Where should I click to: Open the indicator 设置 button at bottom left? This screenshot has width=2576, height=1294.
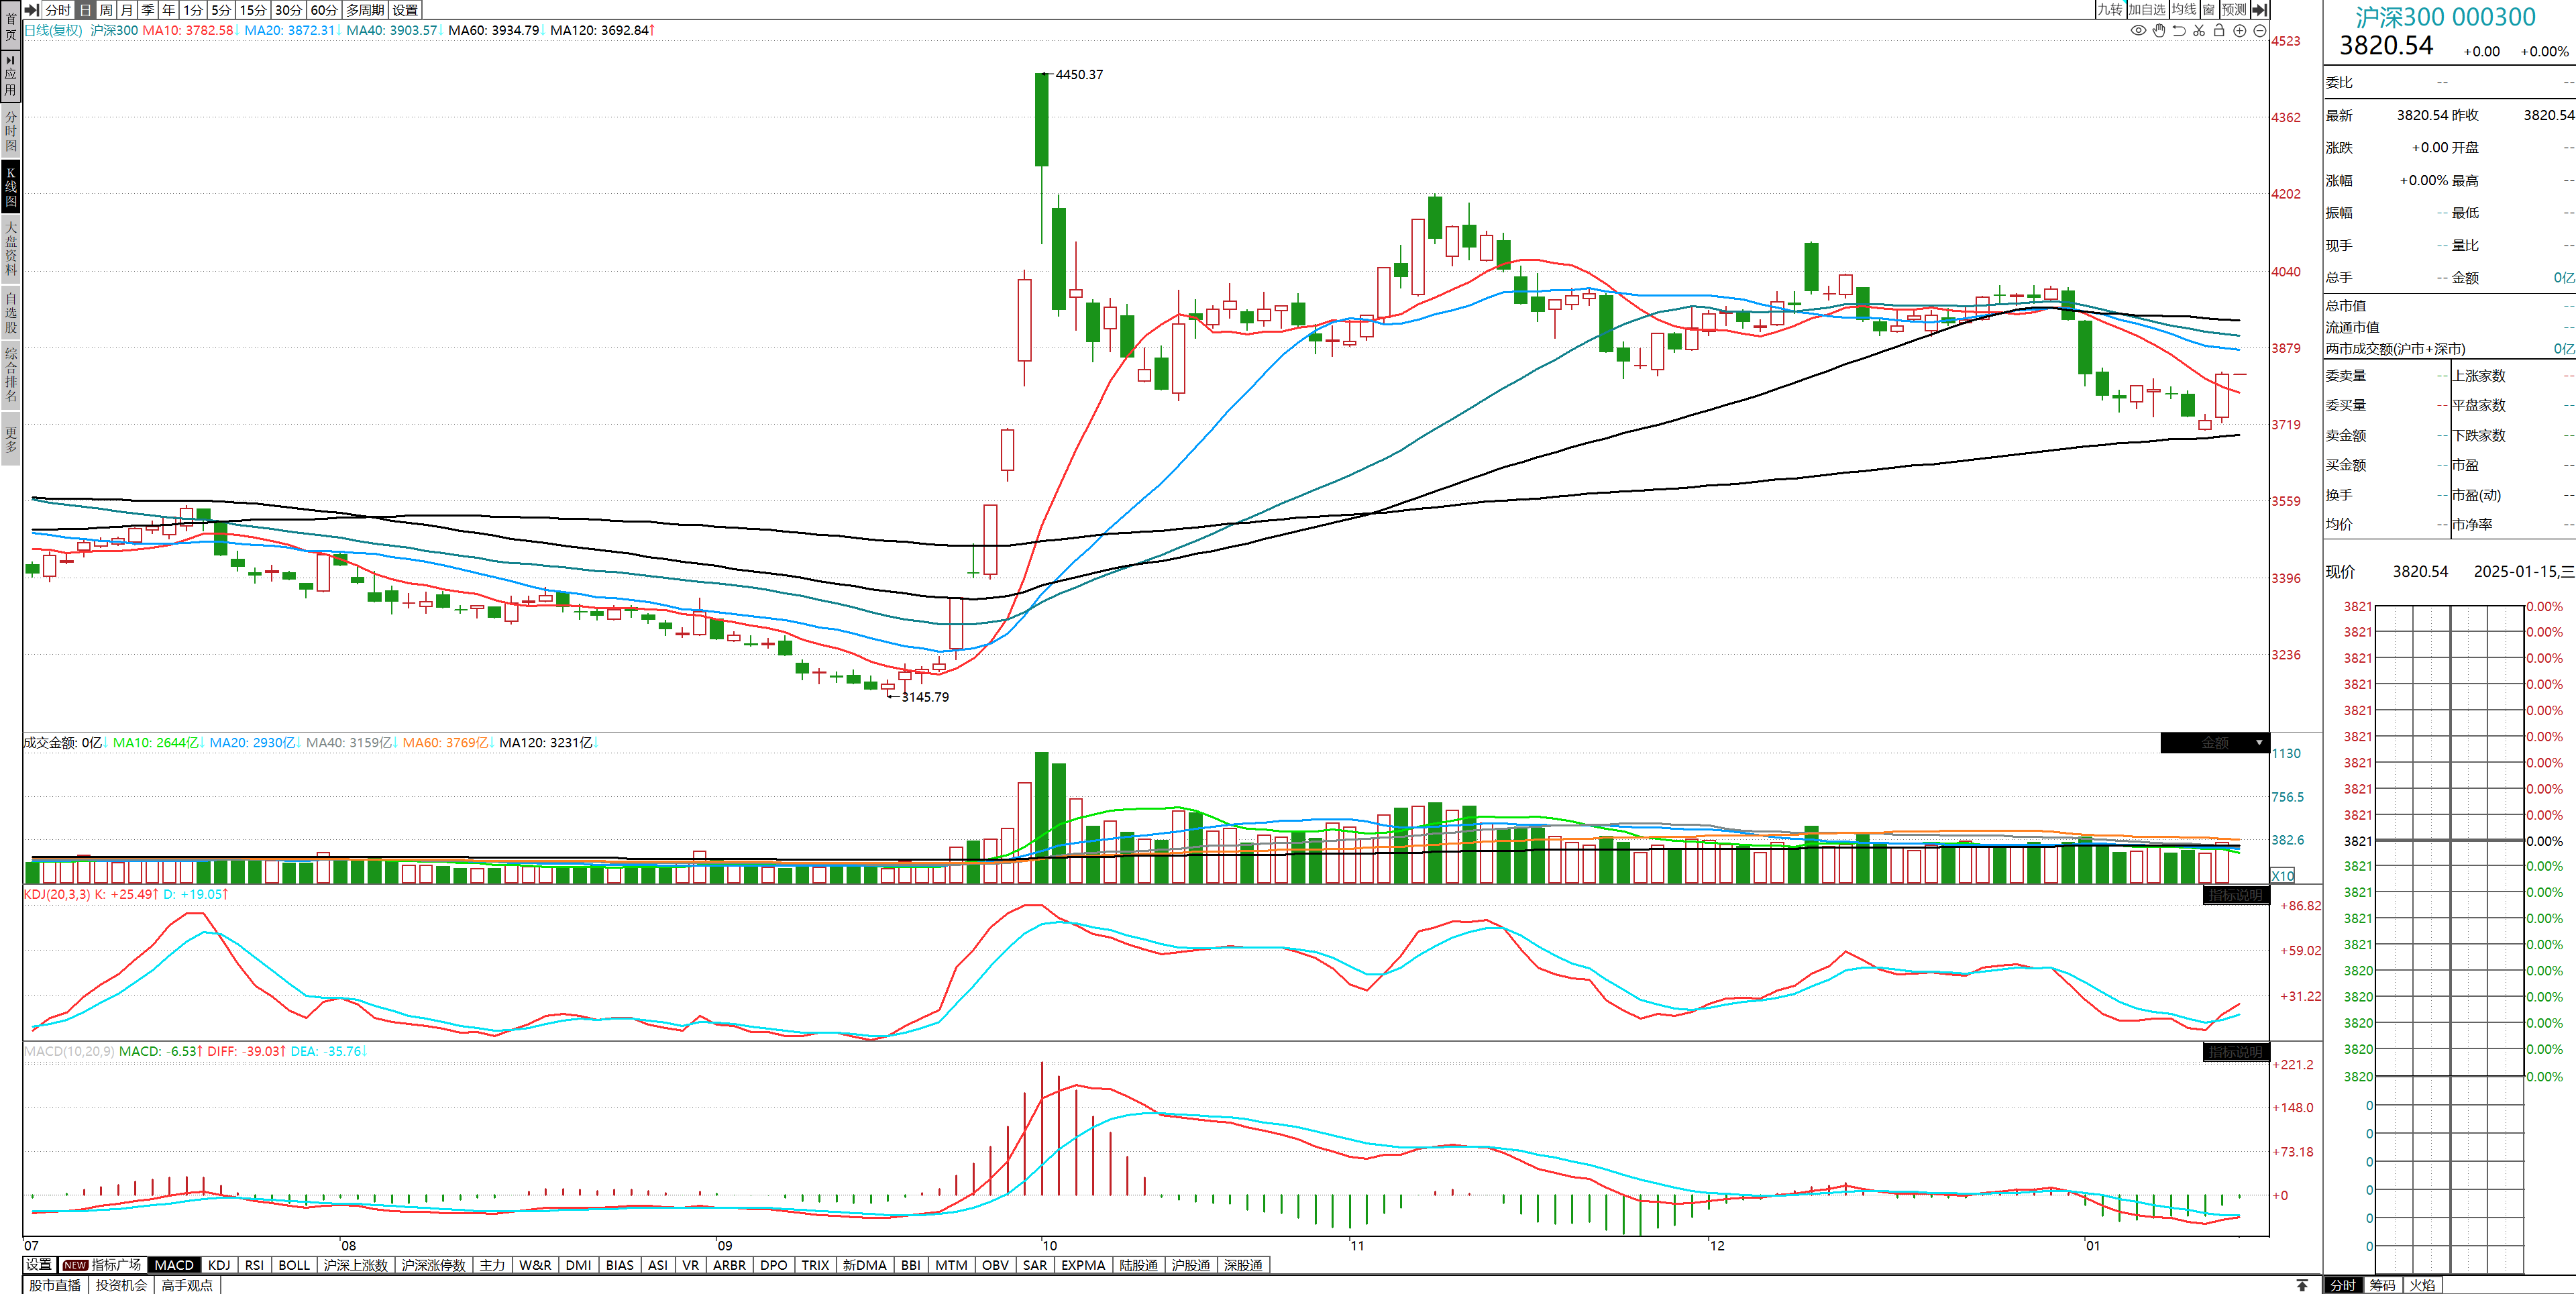click(39, 1265)
